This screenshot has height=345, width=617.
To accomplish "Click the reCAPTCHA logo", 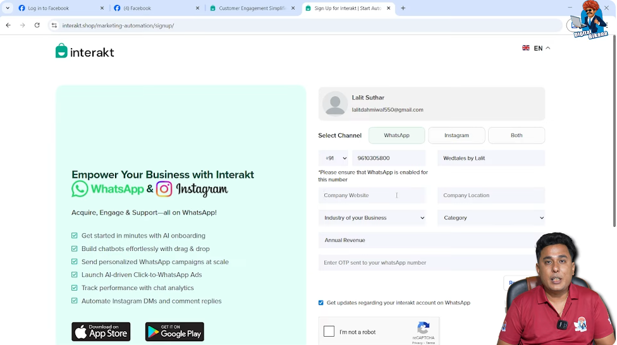I will click(424, 328).
